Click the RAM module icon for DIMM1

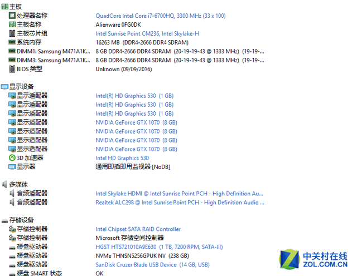pyautogui.click(x=12, y=51)
